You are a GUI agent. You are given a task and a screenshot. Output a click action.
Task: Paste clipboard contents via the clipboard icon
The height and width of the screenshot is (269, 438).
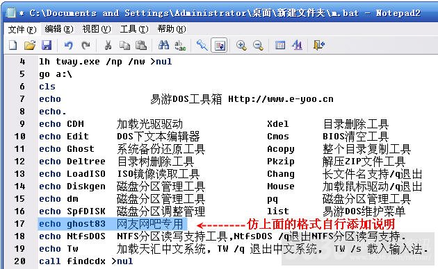(141, 45)
